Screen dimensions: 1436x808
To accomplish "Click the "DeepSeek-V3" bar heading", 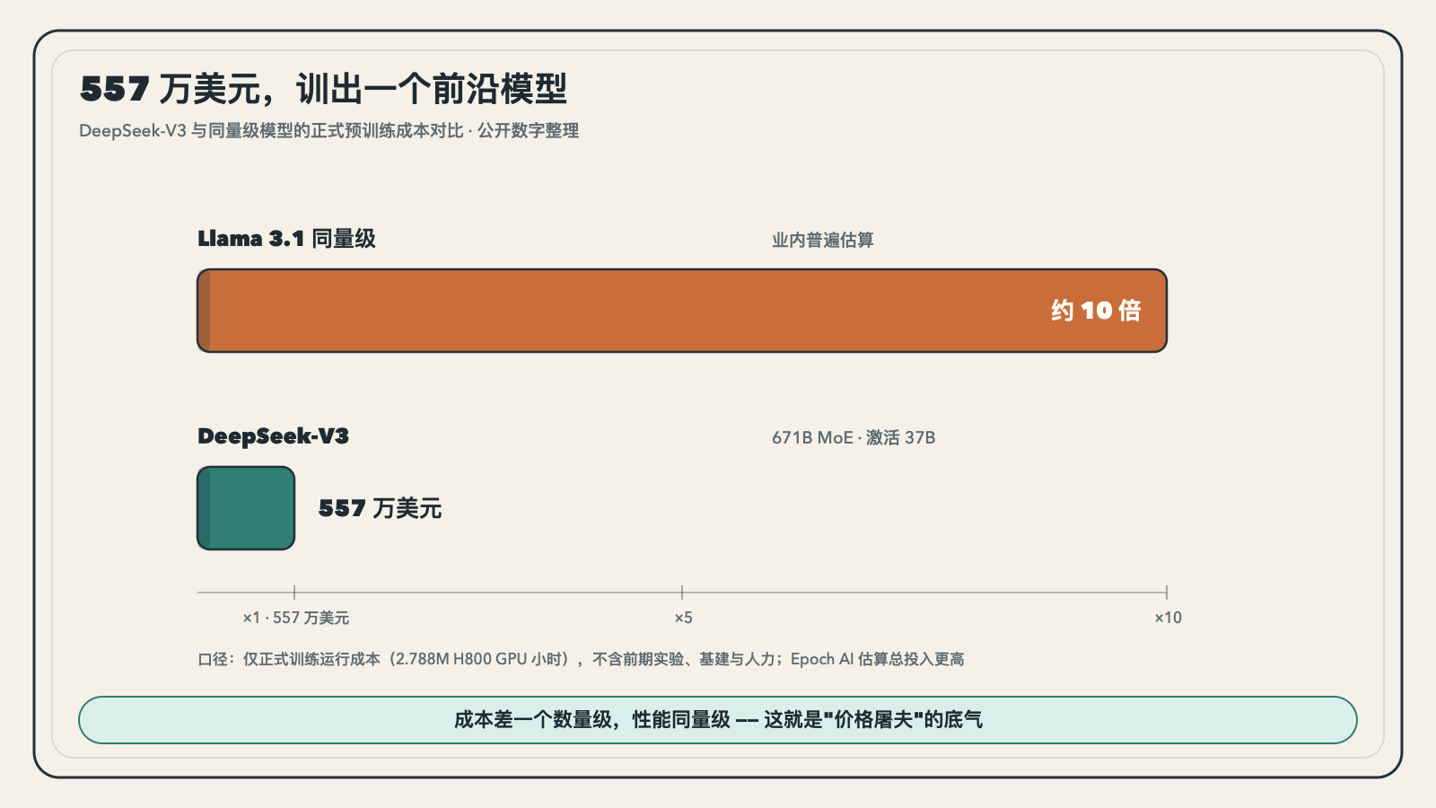I will click(273, 436).
